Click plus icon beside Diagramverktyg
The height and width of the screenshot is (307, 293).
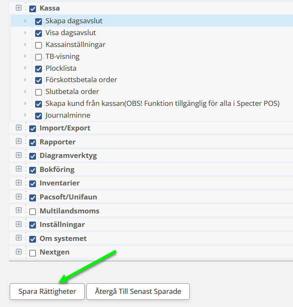[19, 155]
